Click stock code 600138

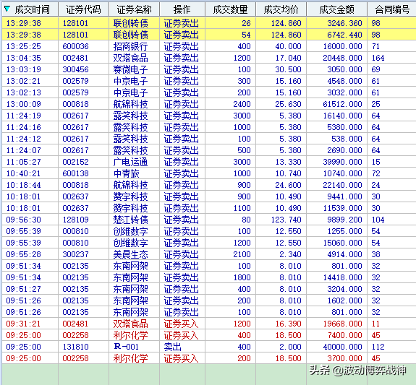(76, 173)
